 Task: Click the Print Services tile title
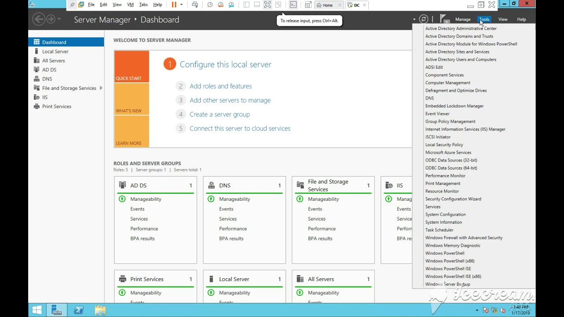pos(147,279)
